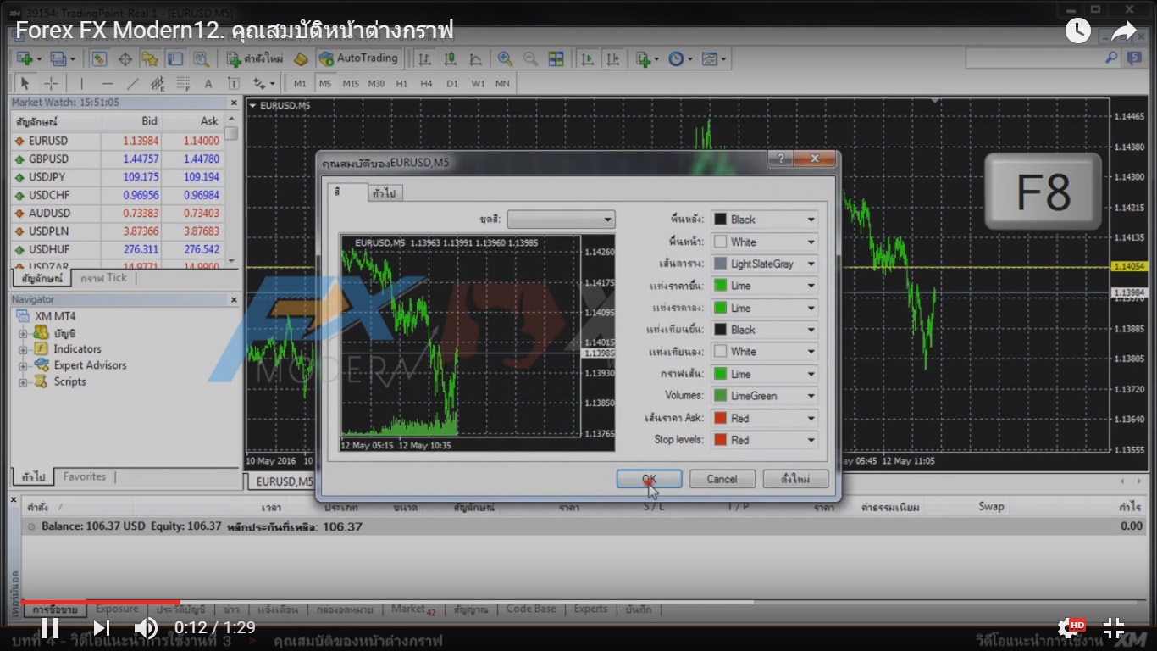Screen dimensions: 1157x651
Task: Open the Favorites tab in Navigator
Action: 85,476
